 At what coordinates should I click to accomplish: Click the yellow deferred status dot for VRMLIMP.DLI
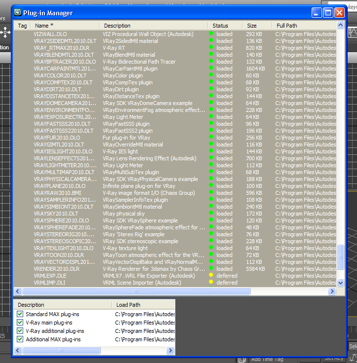click(x=211, y=282)
